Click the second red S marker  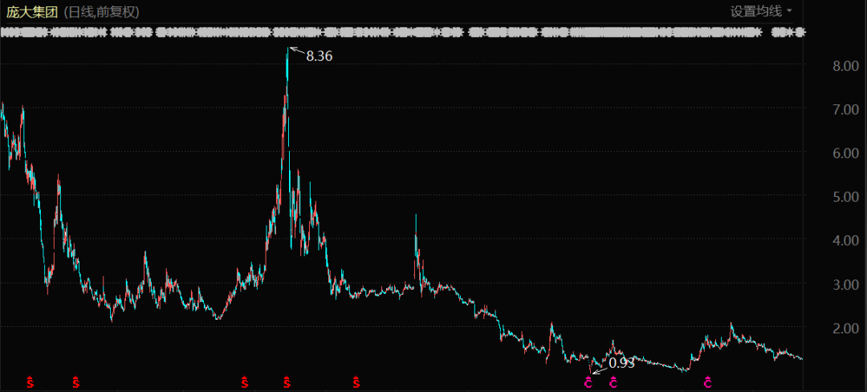[76, 382]
